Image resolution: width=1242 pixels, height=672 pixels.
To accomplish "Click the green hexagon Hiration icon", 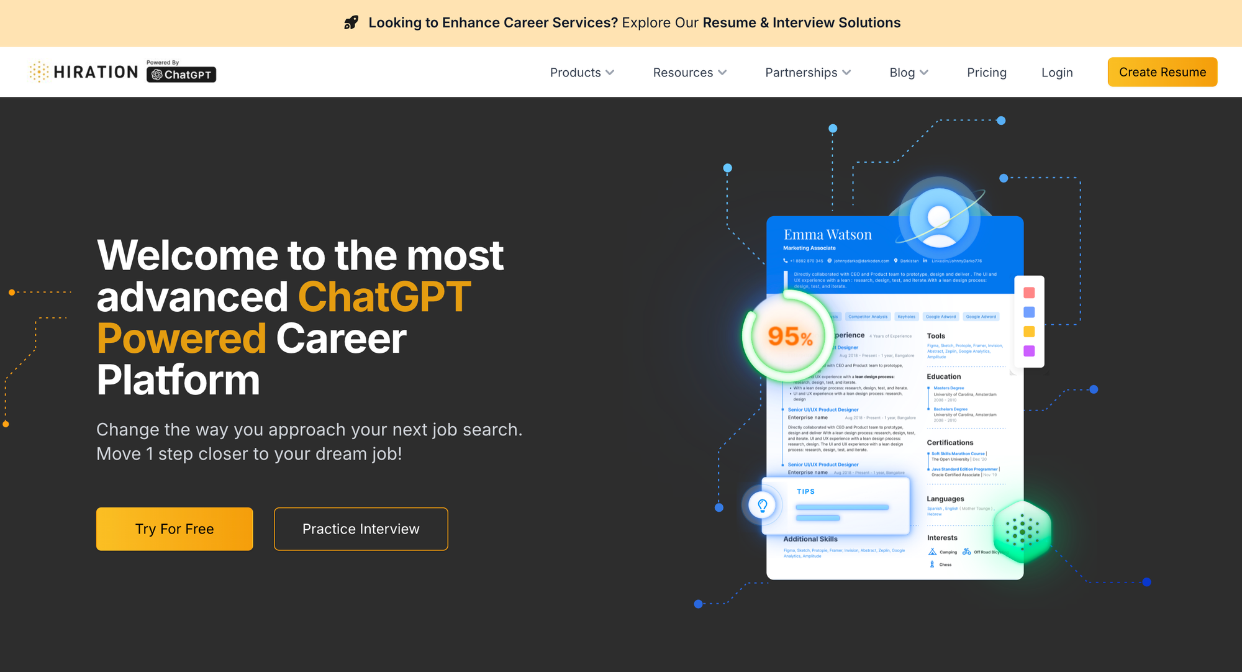I will click(1022, 532).
